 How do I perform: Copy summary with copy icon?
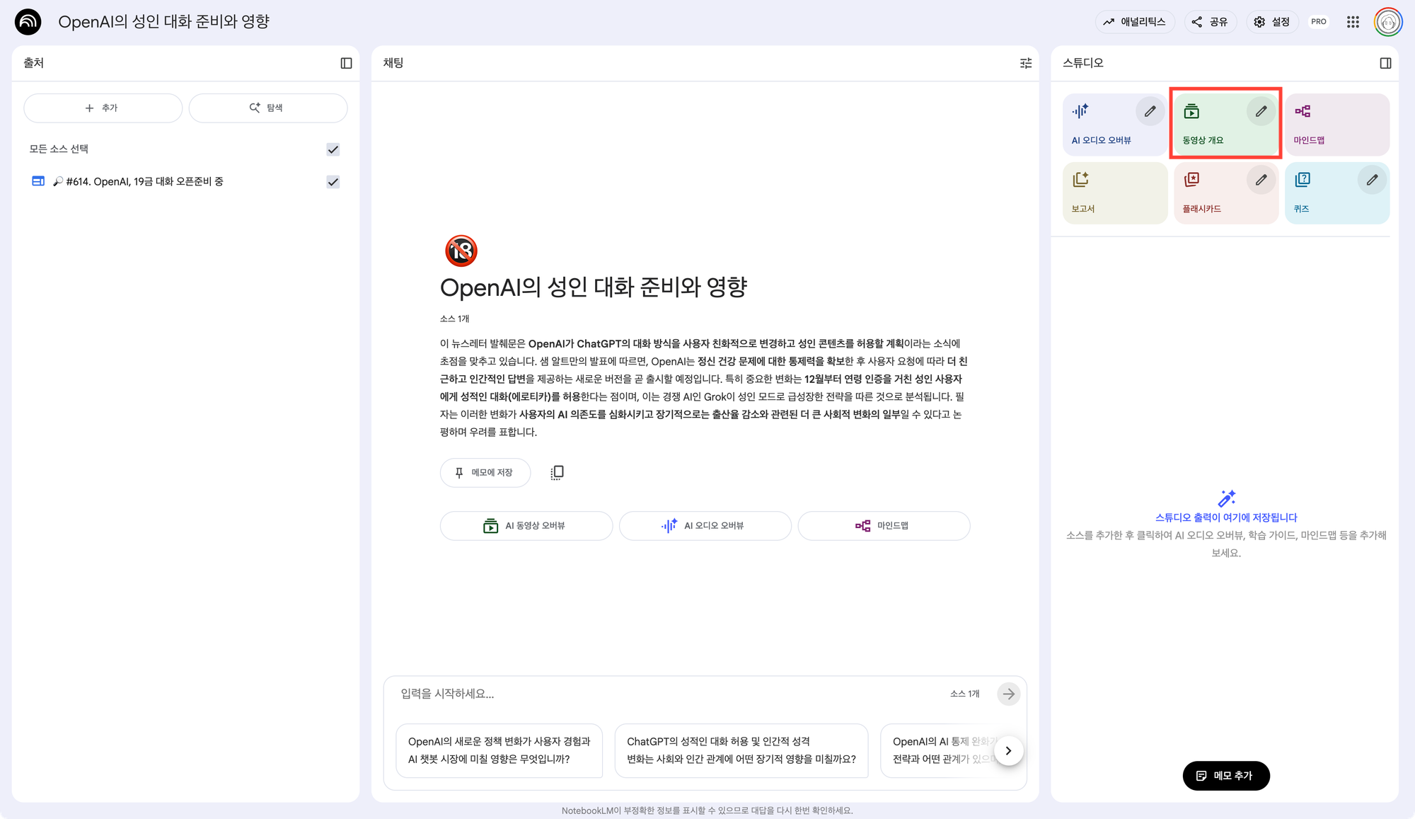click(557, 472)
